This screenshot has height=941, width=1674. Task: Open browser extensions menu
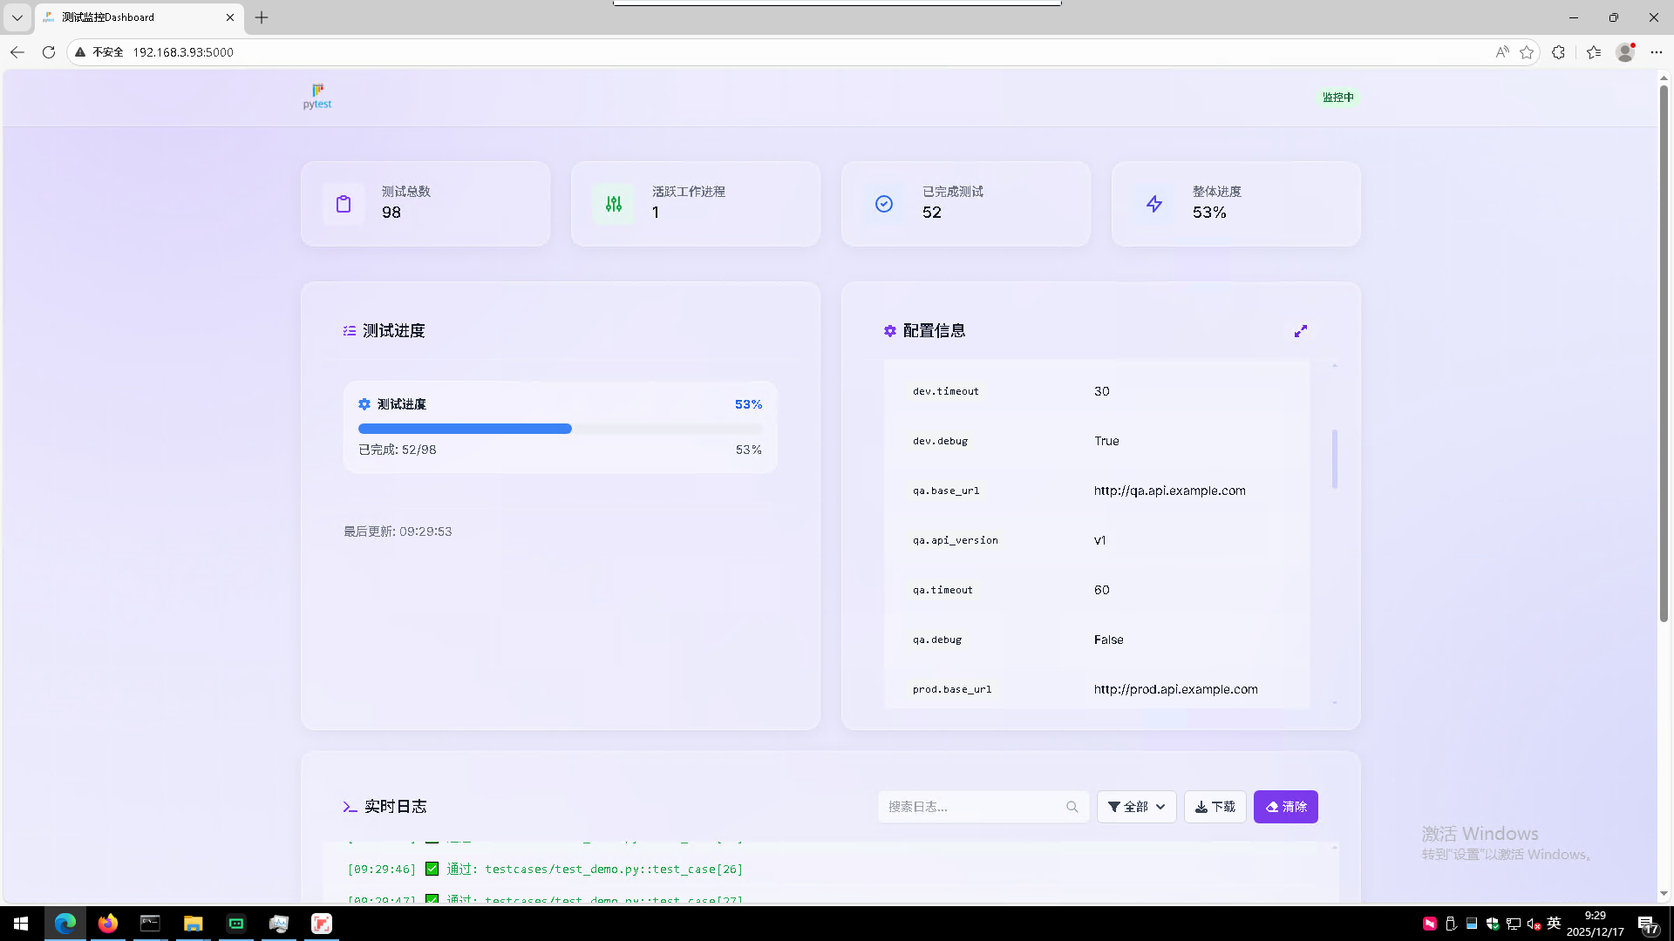(x=1559, y=52)
